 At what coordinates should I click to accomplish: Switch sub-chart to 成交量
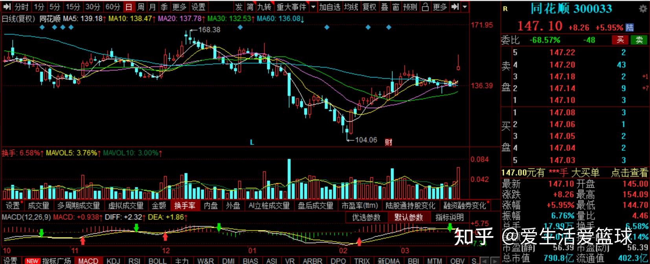[x=39, y=205]
